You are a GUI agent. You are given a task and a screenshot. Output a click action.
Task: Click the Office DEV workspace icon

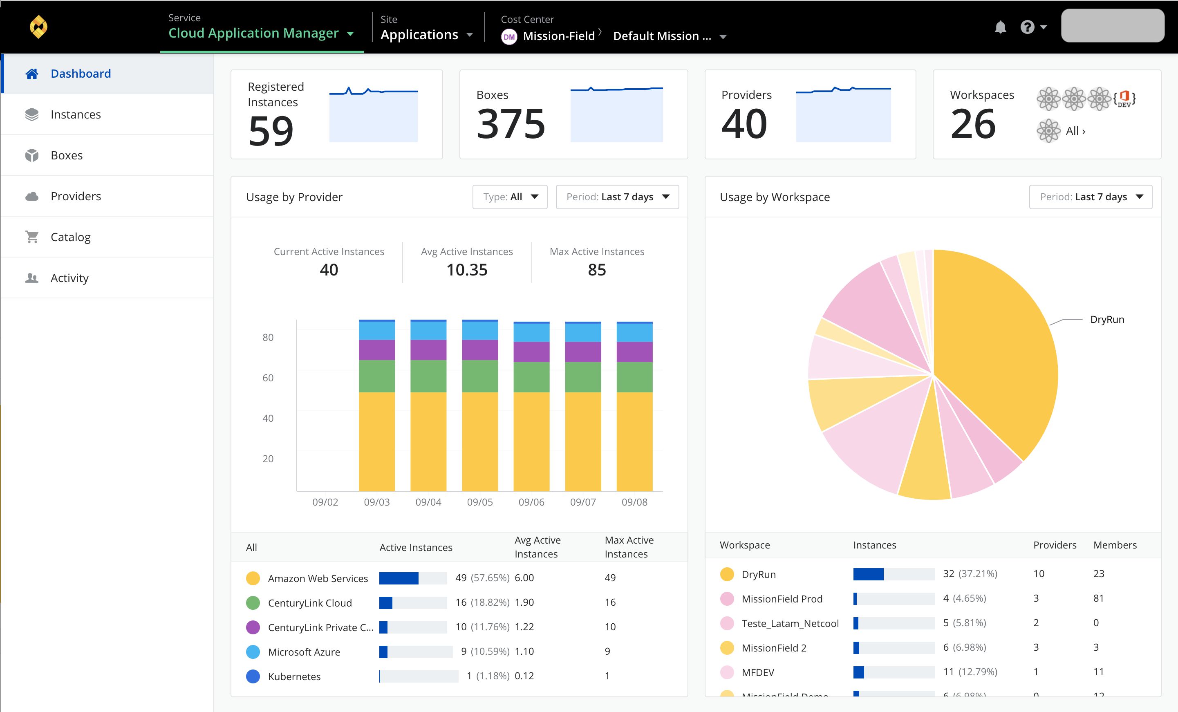[1124, 99]
